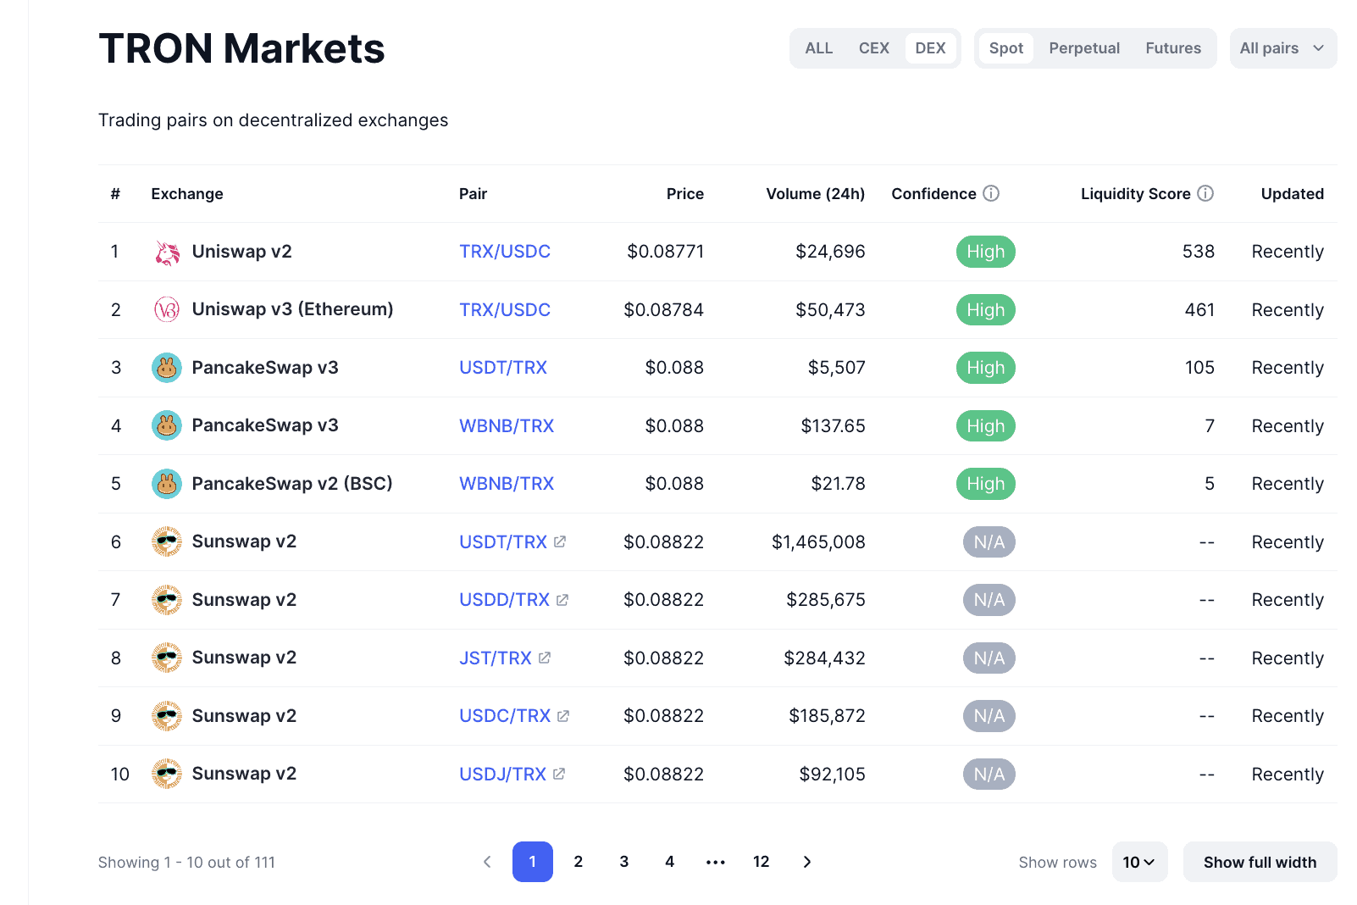Click the PancakeSwap v2 (BSC) bunny icon
This screenshot has width=1357, height=905.
point(167,484)
